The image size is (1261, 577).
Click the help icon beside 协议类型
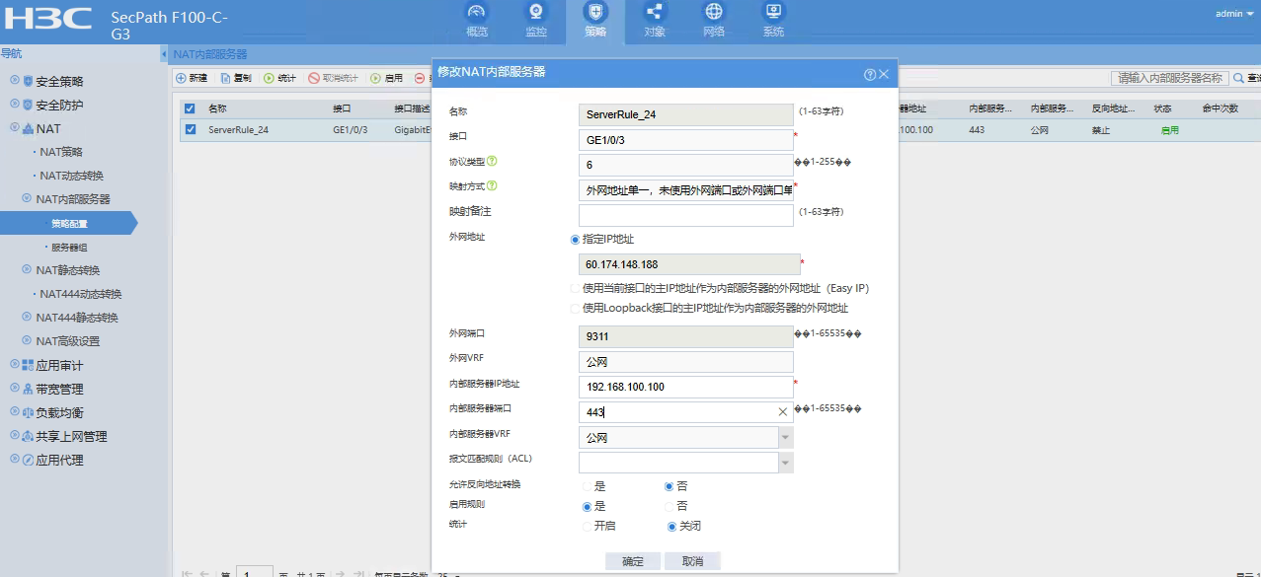[x=492, y=161]
